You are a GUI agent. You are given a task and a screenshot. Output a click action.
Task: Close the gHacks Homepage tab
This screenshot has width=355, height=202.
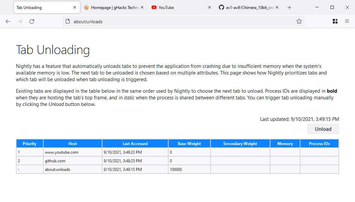[x=142, y=8]
